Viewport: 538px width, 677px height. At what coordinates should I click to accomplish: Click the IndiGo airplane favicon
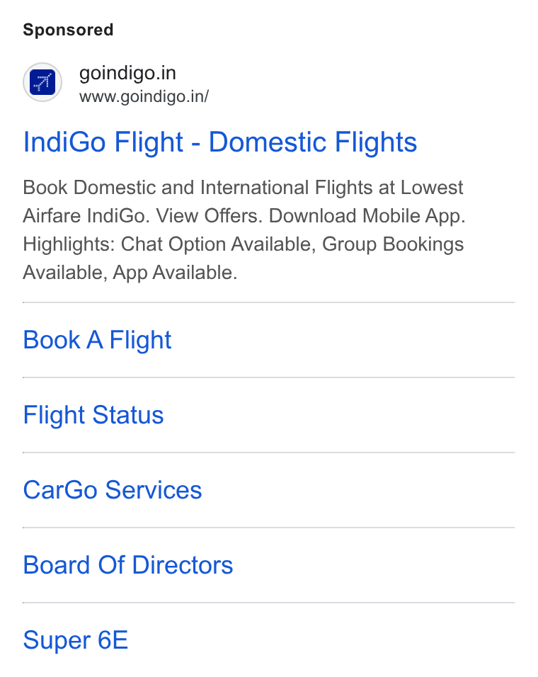[42, 82]
